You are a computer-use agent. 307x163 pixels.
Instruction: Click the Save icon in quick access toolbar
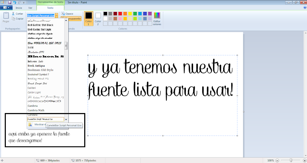pos(10,2)
